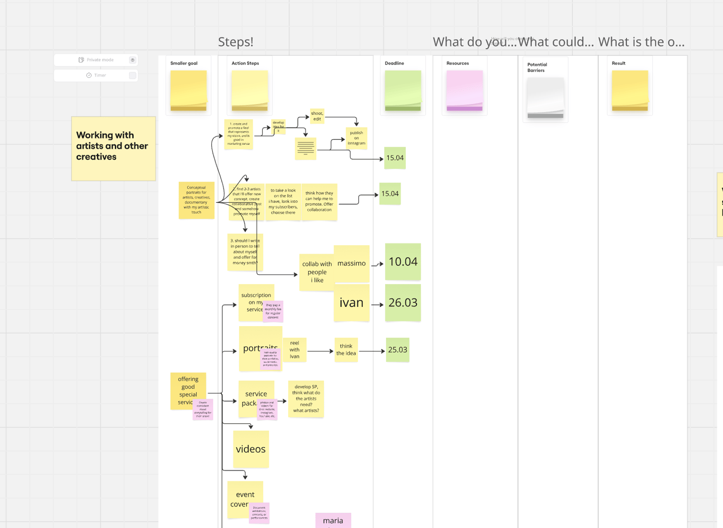Click the Timer stopwatch icon
Viewport: 723px width, 528px height.
pos(89,75)
